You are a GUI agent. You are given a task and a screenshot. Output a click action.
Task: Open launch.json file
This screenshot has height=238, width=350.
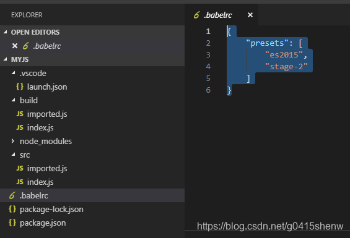(x=92, y=87)
